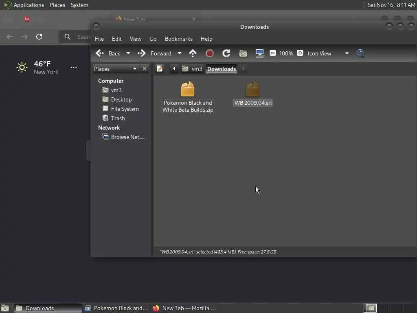Switch to New Tab Mozilla taskbar window
The image size is (417, 313).
tap(184, 308)
